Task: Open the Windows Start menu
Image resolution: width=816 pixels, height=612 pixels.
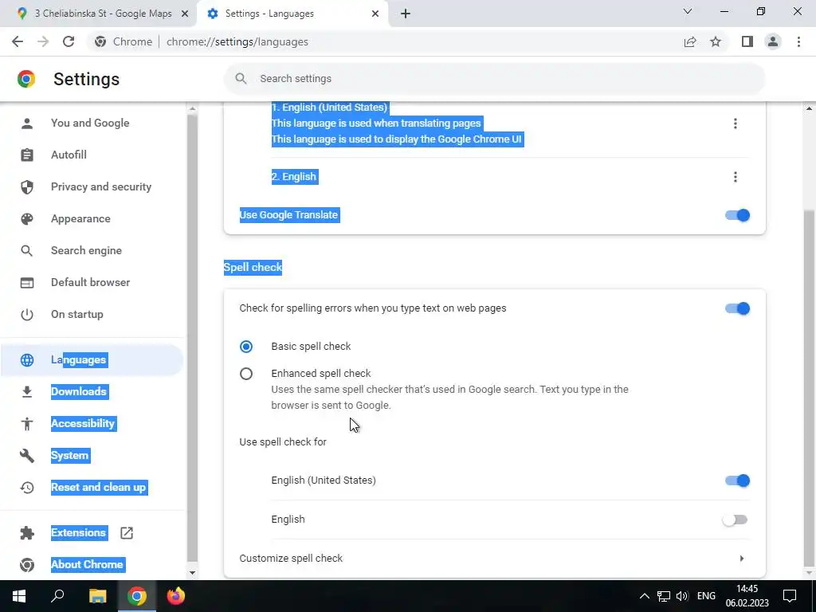Action: pyautogui.click(x=19, y=596)
